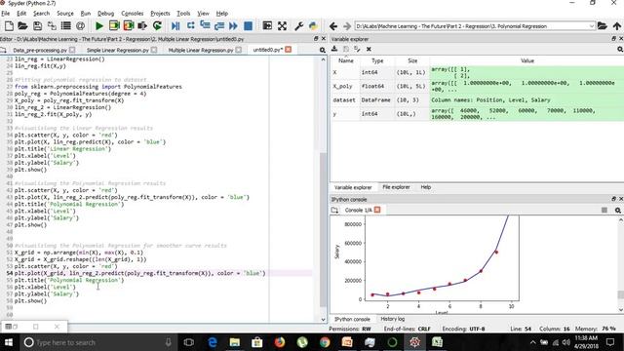This screenshot has height=351, width=624.
Task: Open Projects menu
Action: pyautogui.click(x=160, y=13)
